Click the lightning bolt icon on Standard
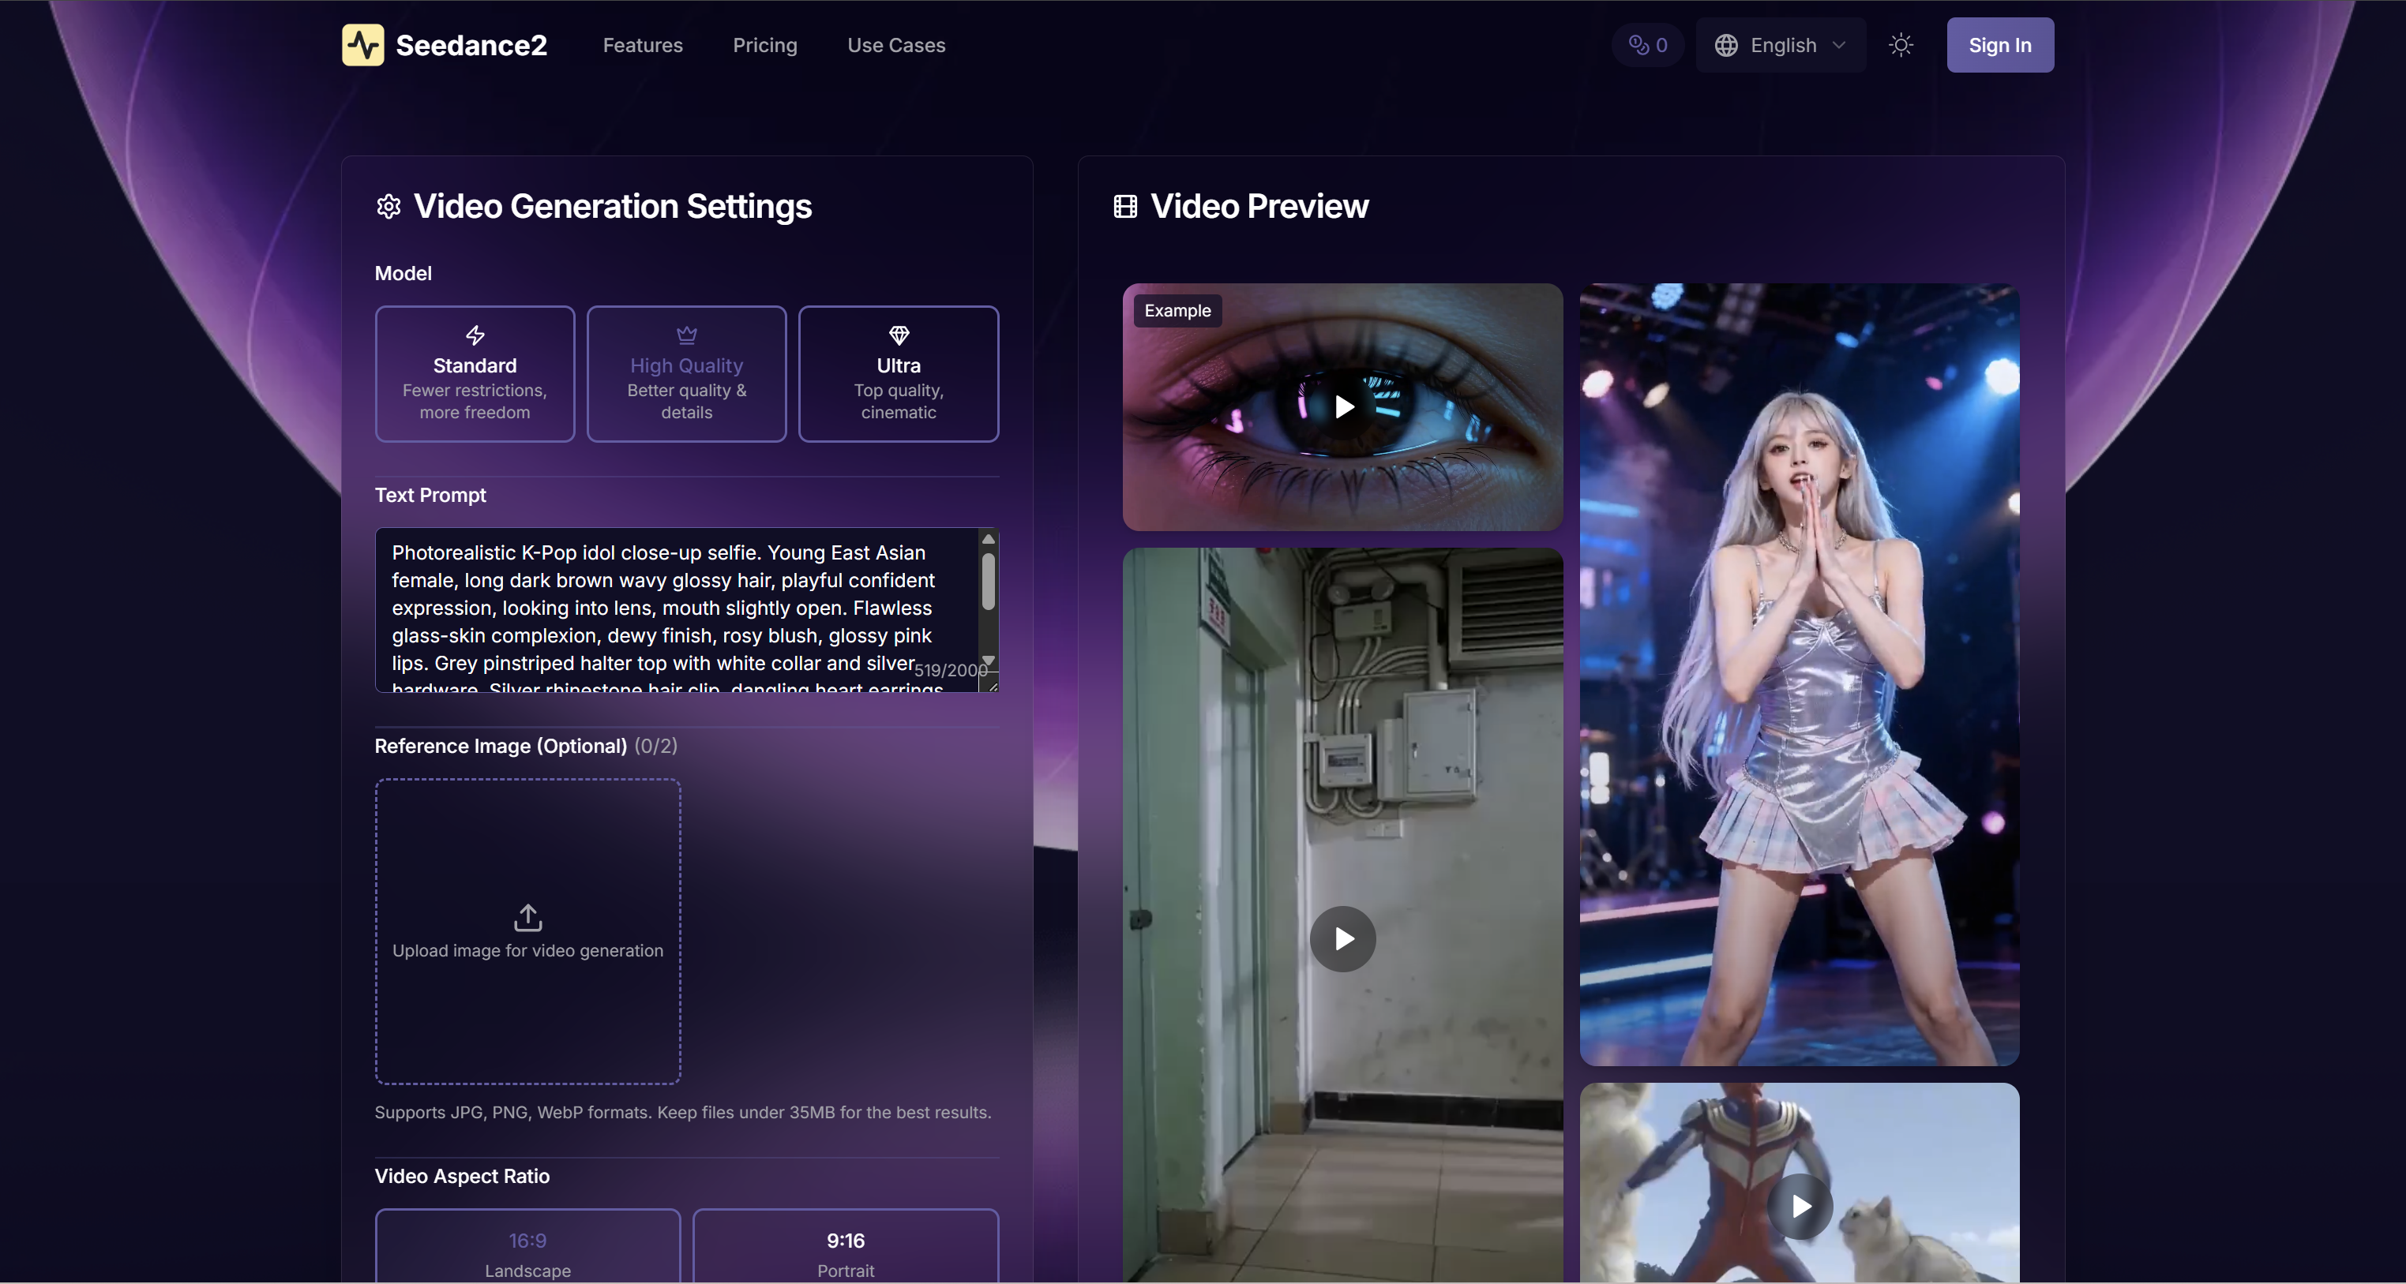This screenshot has width=2406, height=1284. click(x=475, y=335)
